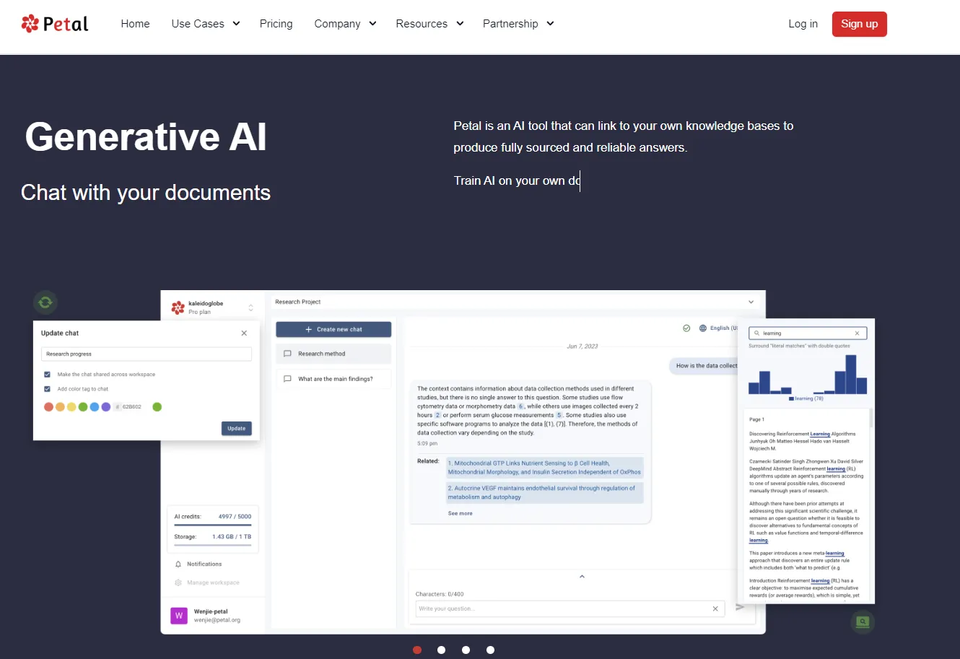Click the Create new chat button
The width and height of the screenshot is (960, 659).
click(x=333, y=329)
